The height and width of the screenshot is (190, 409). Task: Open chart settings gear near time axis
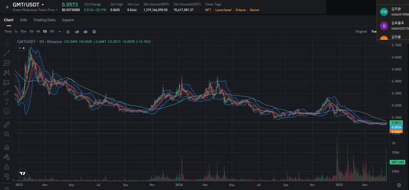point(399,185)
